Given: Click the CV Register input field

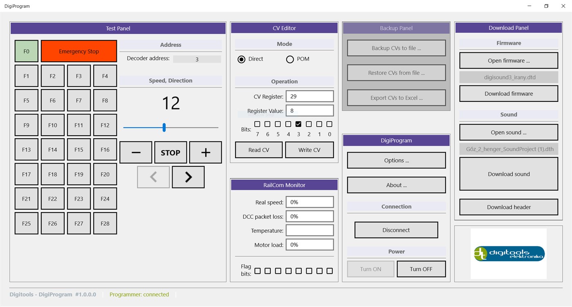Looking at the screenshot, I should 310,96.
